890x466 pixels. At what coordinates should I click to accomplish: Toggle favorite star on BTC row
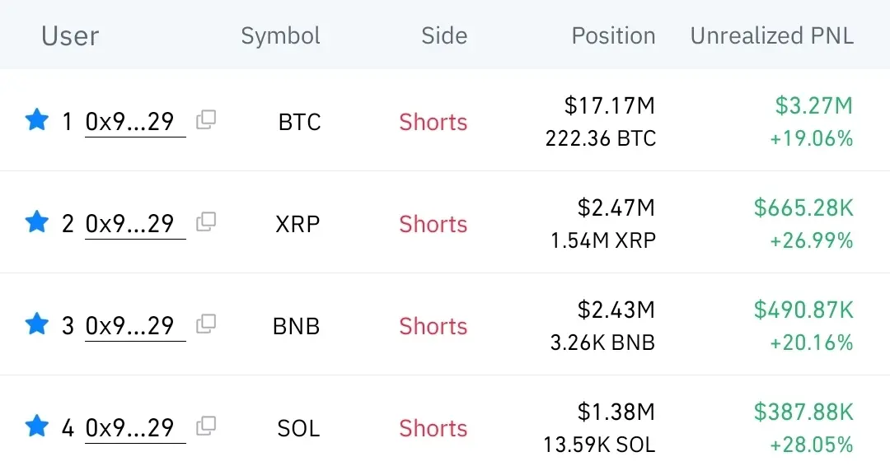click(37, 121)
